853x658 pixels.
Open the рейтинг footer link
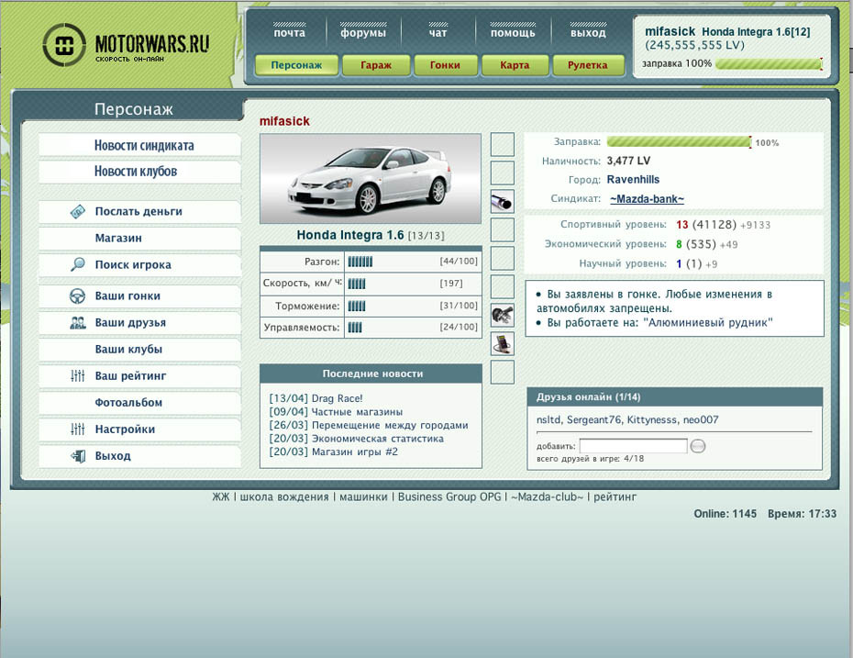615,496
